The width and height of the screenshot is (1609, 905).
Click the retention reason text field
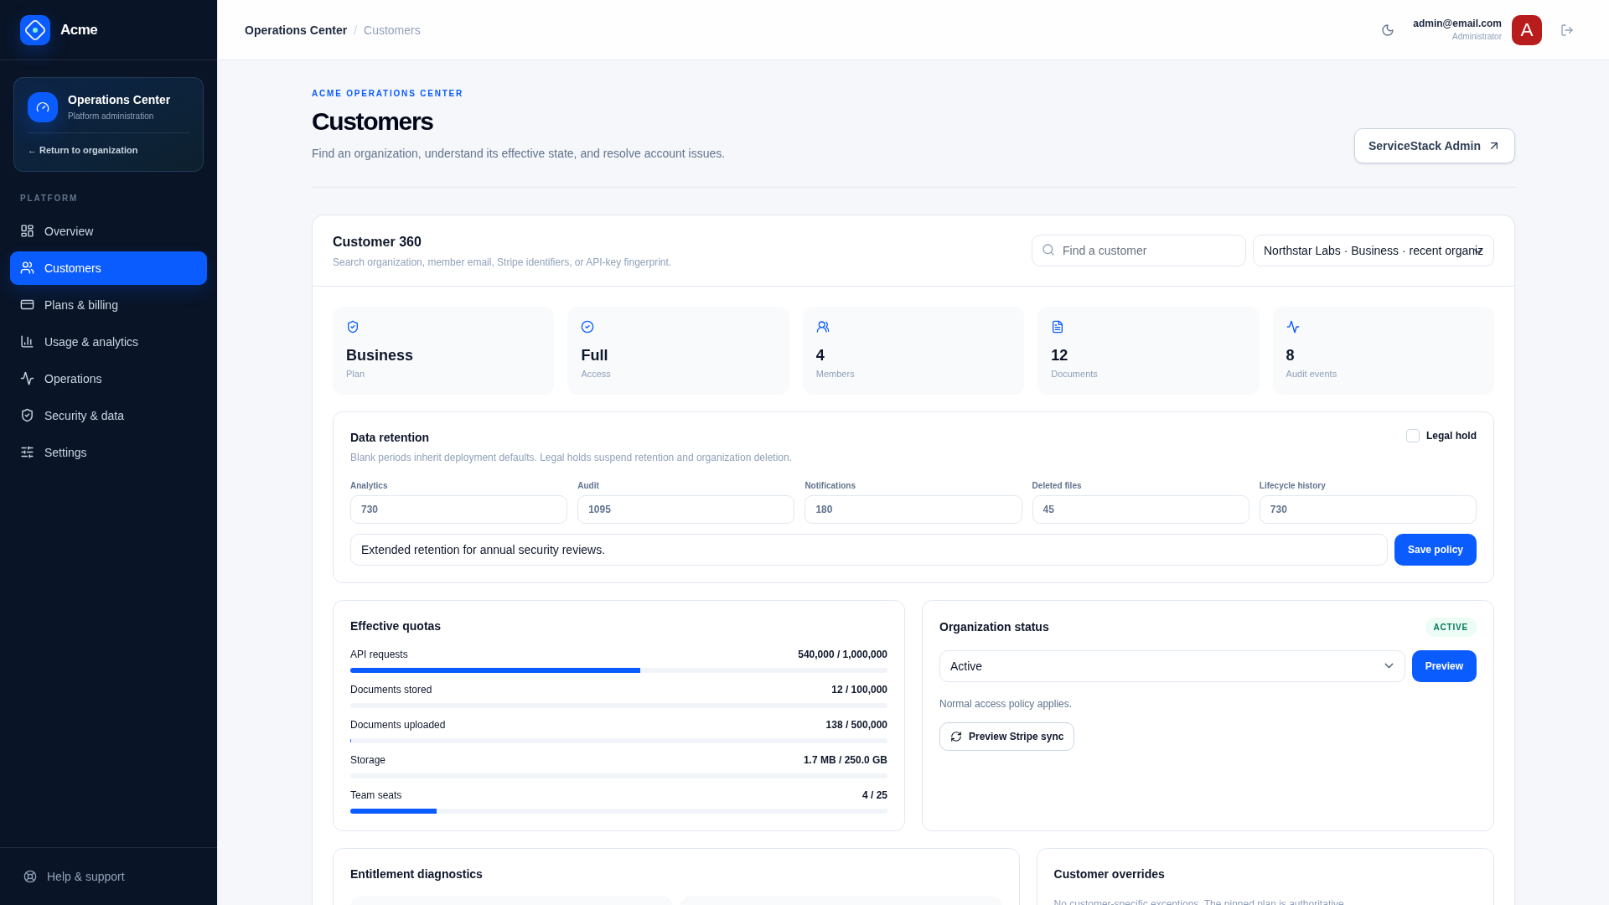tap(868, 550)
